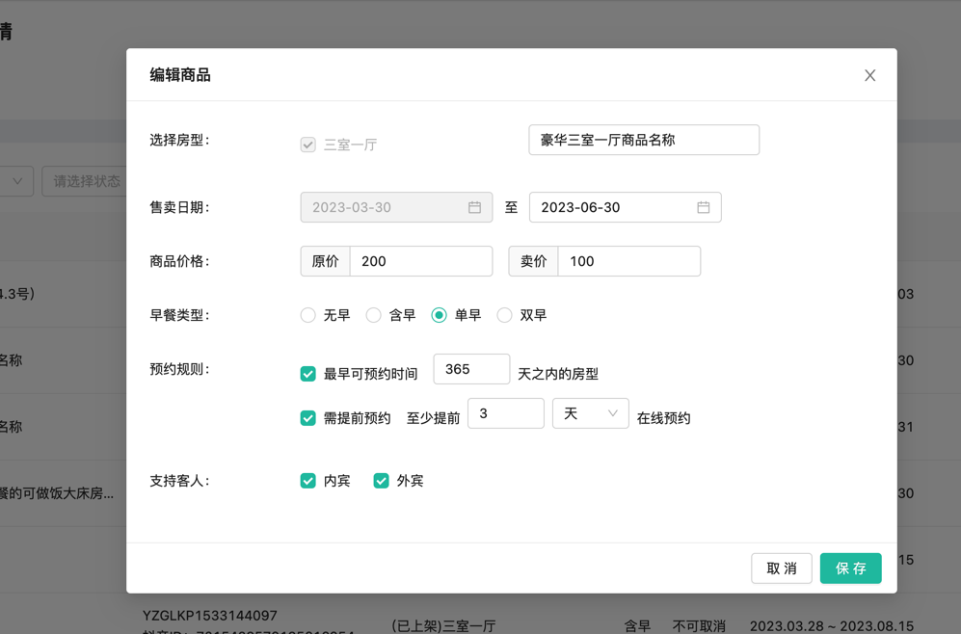Edit the 豪华三室一厅商品名称 name field
The image size is (961, 634).
(x=644, y=141)
